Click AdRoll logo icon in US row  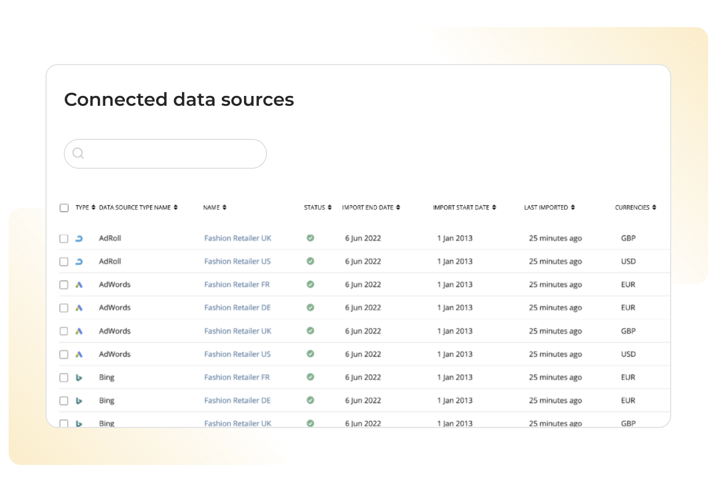pos(79,261)
